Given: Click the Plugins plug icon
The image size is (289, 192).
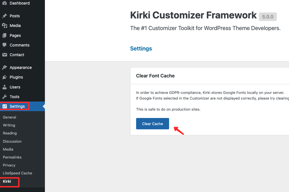Looking at the screenshot, I should (x=5, y=77).
